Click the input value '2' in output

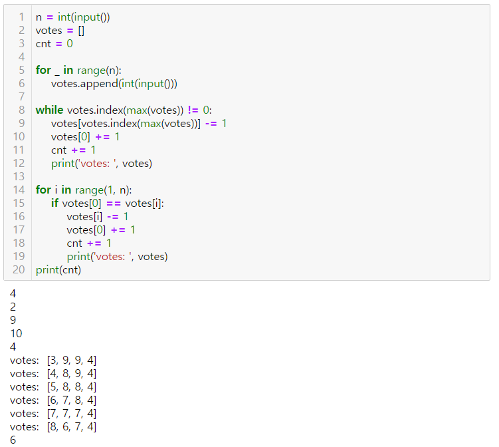click(x=13, y=307)
